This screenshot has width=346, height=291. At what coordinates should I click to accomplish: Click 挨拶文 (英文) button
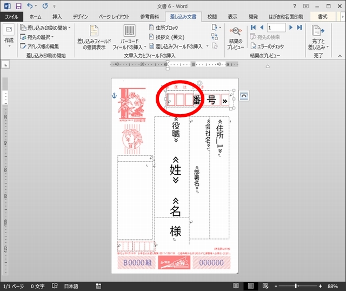(167, 37)
